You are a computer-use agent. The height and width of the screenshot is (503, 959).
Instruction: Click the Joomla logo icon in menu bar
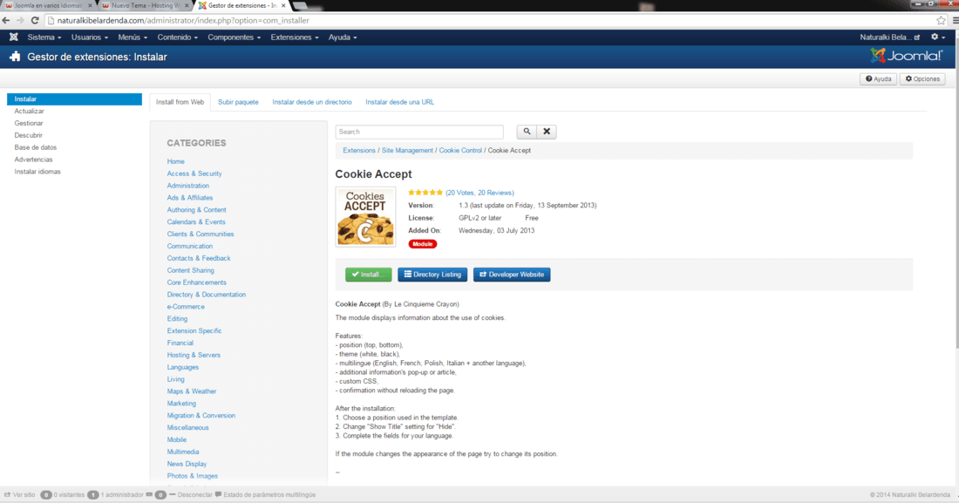tap(13, 37)
